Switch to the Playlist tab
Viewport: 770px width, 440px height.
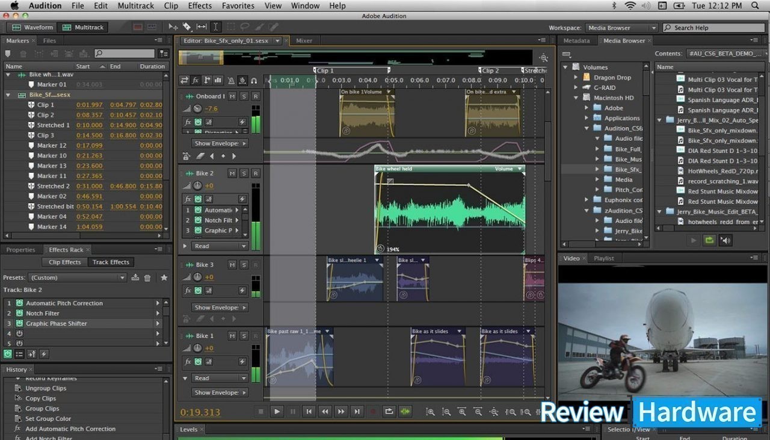603,258
